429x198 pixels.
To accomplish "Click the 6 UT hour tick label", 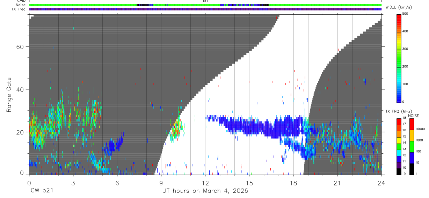I will (117, 183).
